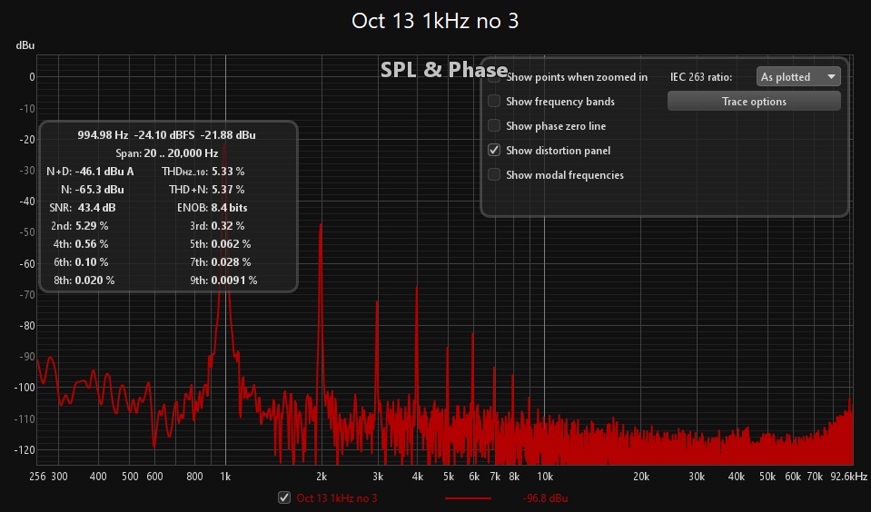Enable Show points when zoomed in checkbox
The height and width of the screenshot is (512, 871).
[494, 77]
